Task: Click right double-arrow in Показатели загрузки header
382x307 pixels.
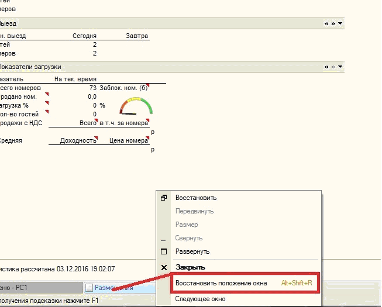Action: (333, 67)
